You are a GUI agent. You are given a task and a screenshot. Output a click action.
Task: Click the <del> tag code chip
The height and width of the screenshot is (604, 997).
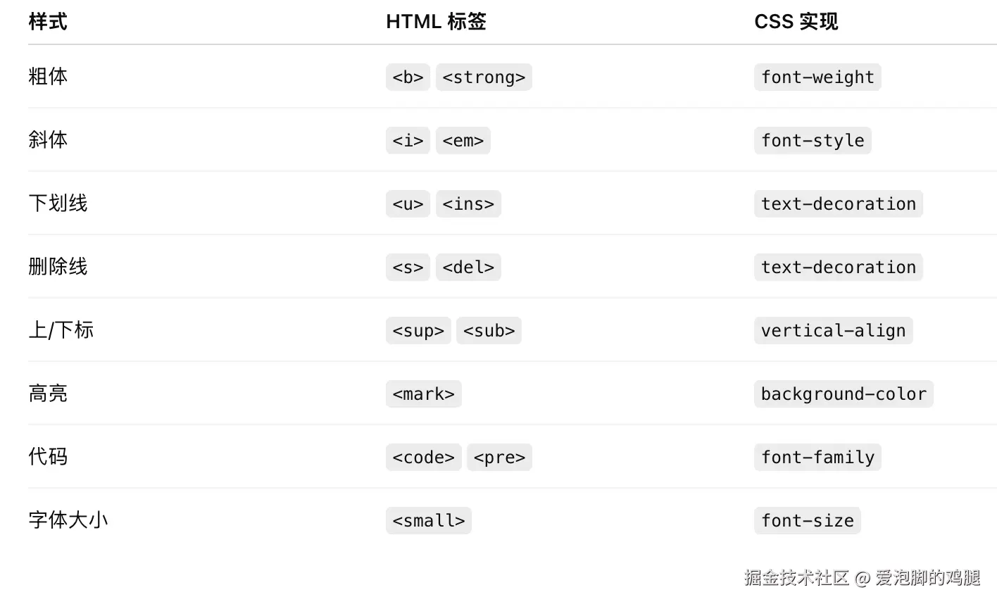coord(468,268)
